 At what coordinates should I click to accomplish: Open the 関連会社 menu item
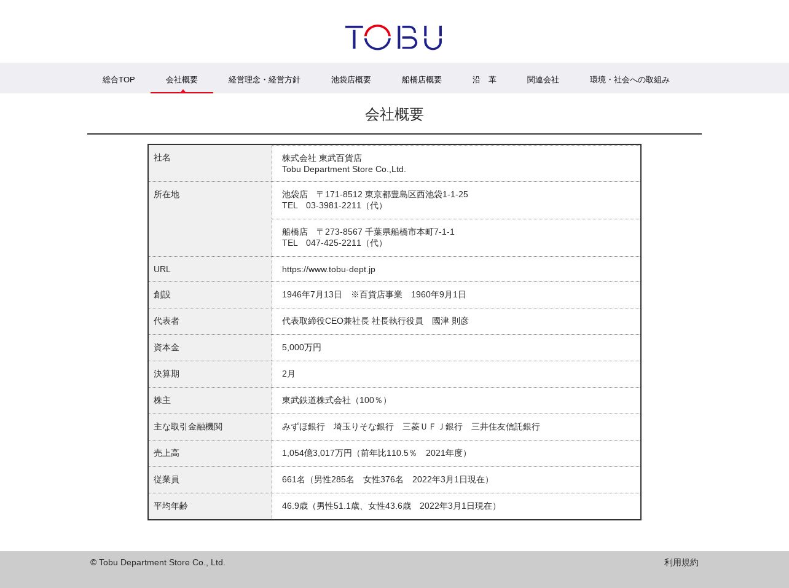(543, 80)
